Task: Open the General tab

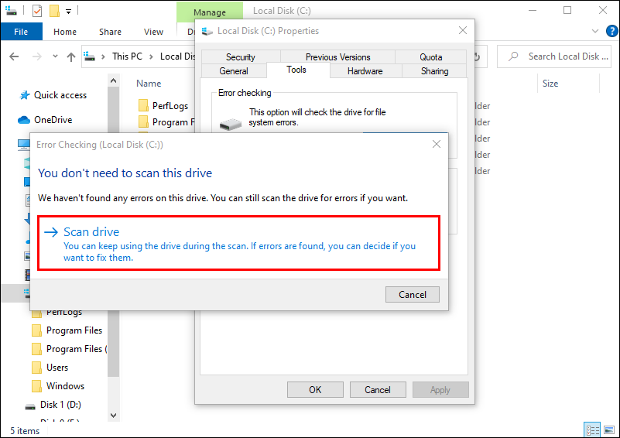Action: point(234,71)
